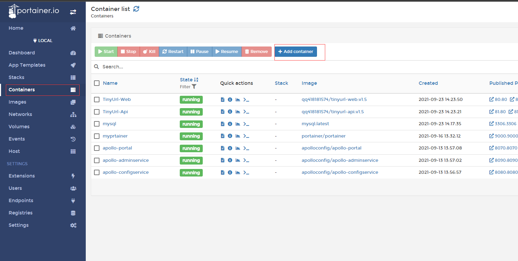Open console icon for mysql container
The width and height of the screenshot is (518, 261).
pyautogui.click(x=246, y=124)
